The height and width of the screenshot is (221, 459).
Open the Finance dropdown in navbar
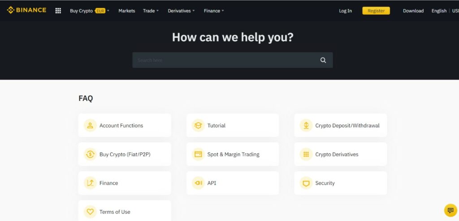click(x=214, y=11)
